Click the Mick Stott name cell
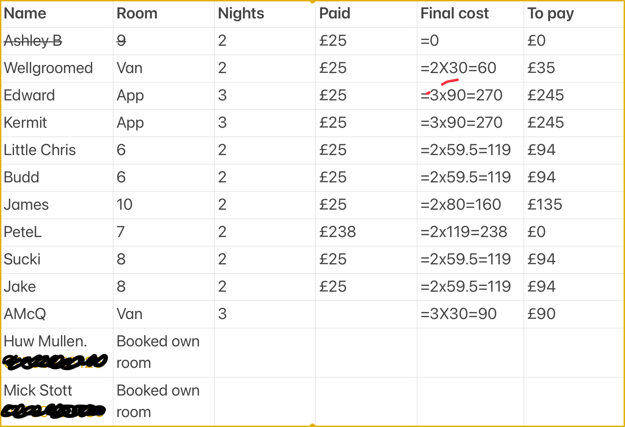The width and height of the screenshot is (625, 427). tap(57, 401)
